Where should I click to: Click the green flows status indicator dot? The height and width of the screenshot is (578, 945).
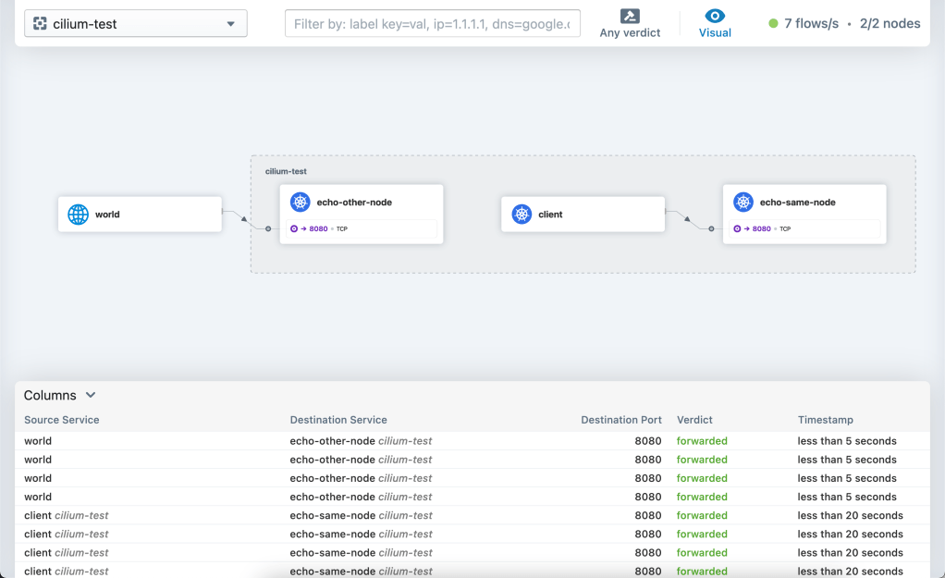(x=773, y=24)
